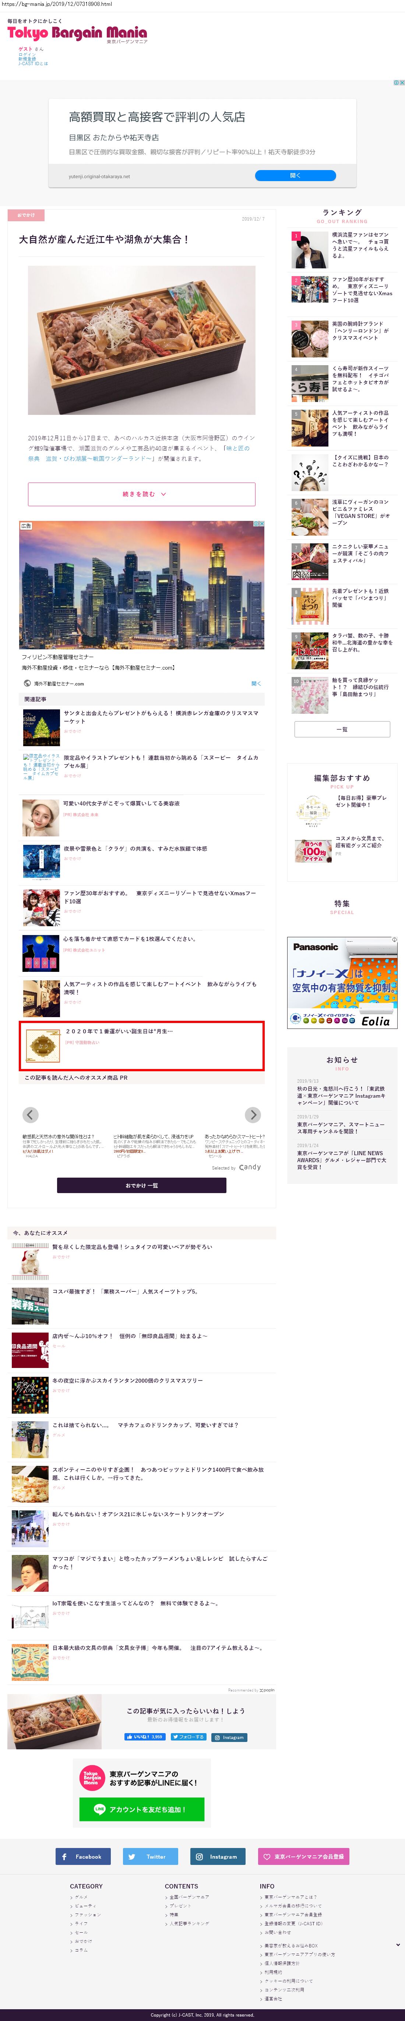The height and width of the screenshot is (2021, 405).
Task: Select グルメ under CATEGORY in footer
Action: tap(80, 1897)
